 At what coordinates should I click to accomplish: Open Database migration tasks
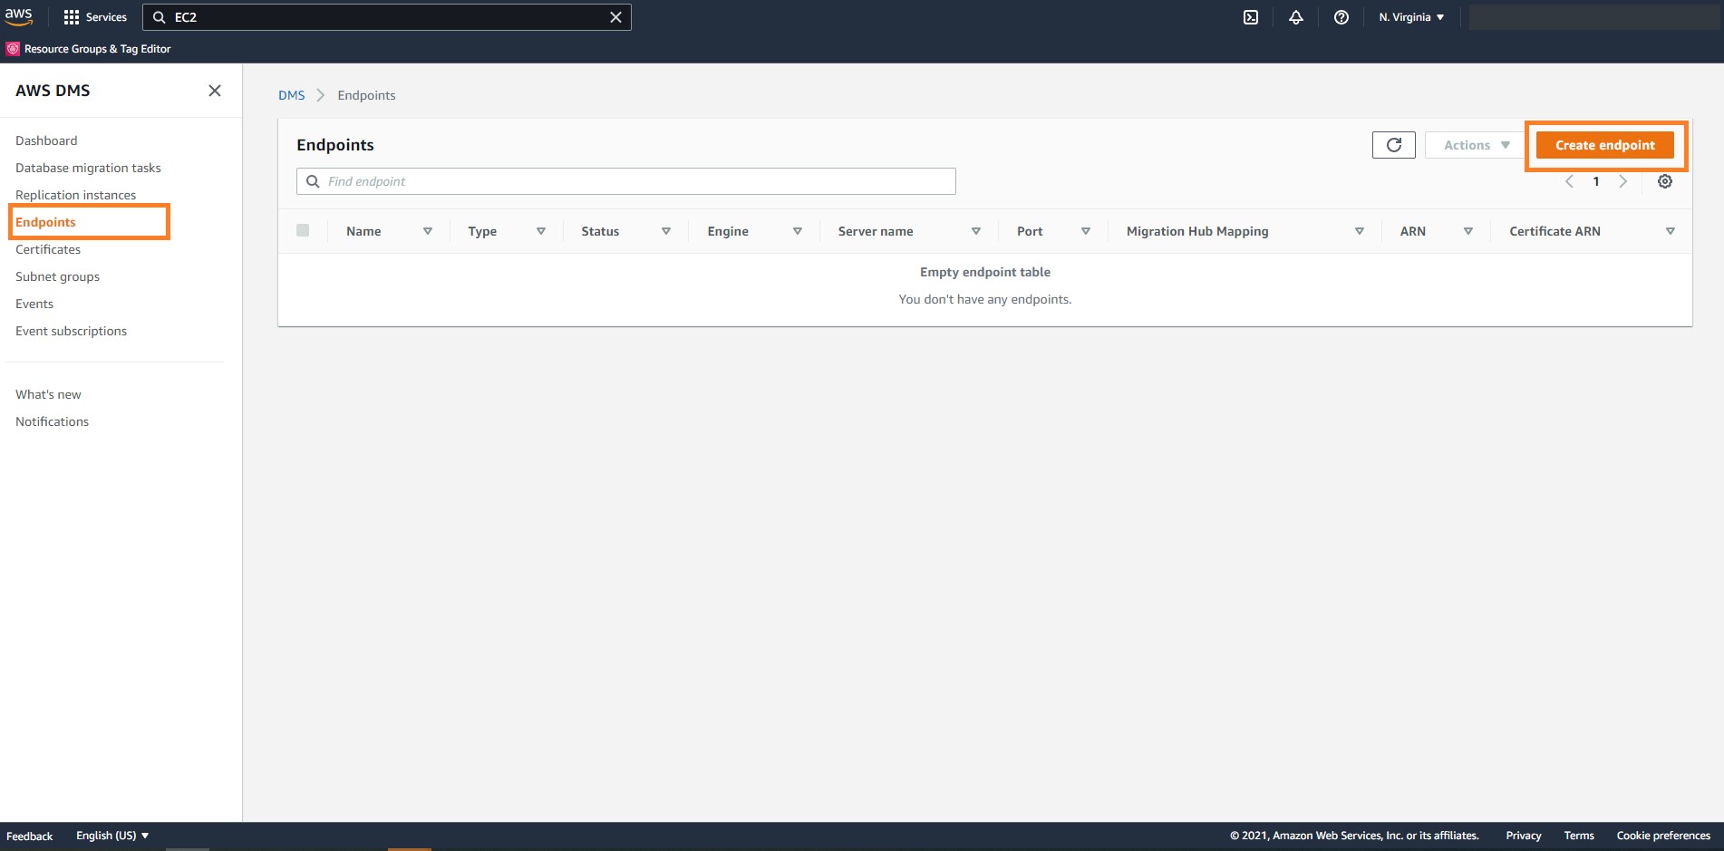pyautogui.click(x=88, y=168)
